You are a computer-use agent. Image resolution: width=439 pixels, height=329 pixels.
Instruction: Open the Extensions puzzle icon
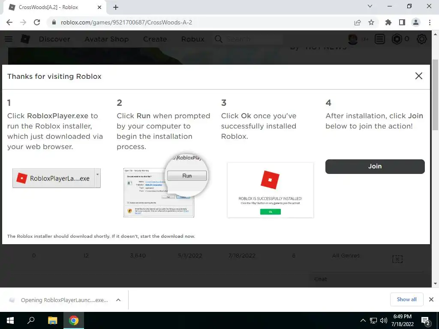tap(388, 22)
